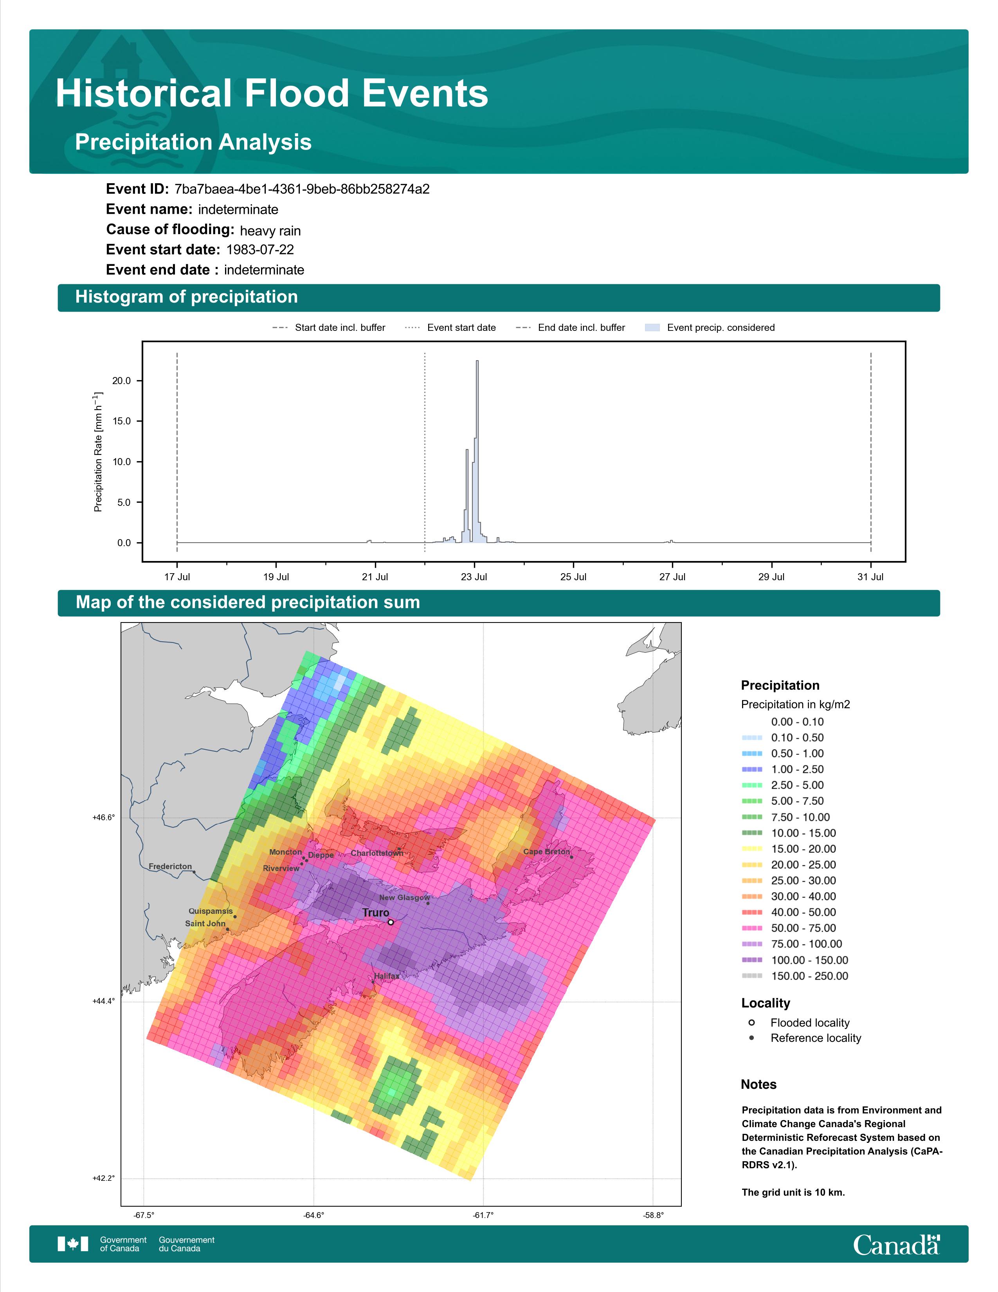Click the Histogram of precipitation section header
Image resolution: width=998 pixels, height=1292 pixels.
point(186,297)
